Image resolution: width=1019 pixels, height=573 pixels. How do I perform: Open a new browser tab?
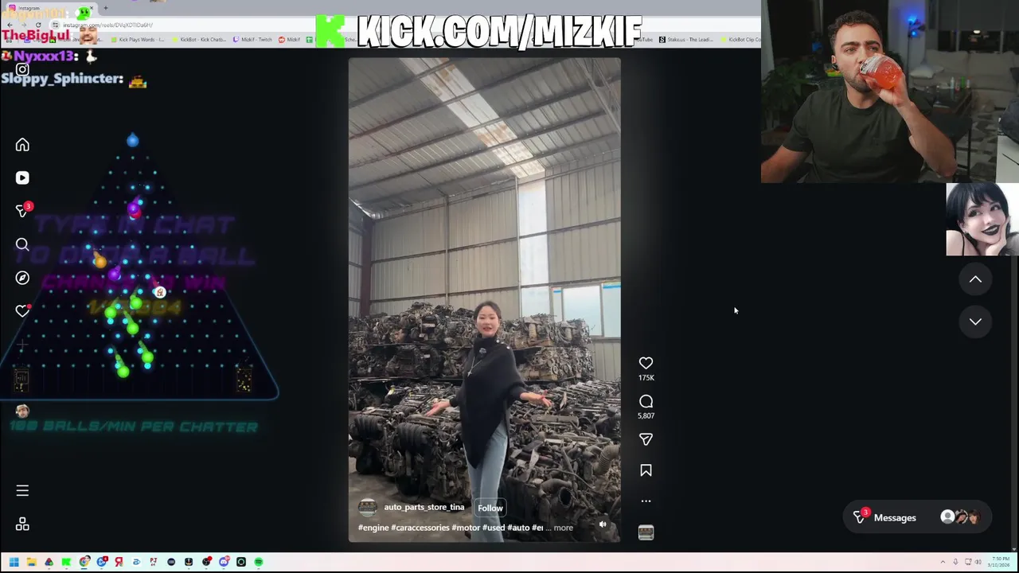click(105, 8)
